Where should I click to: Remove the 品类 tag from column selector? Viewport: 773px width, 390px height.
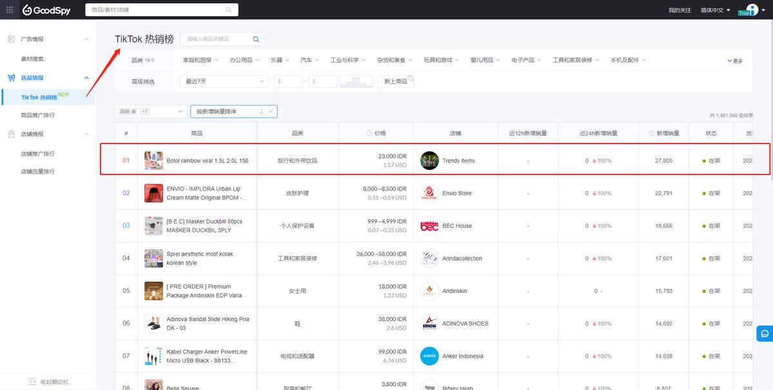[134, 111]
